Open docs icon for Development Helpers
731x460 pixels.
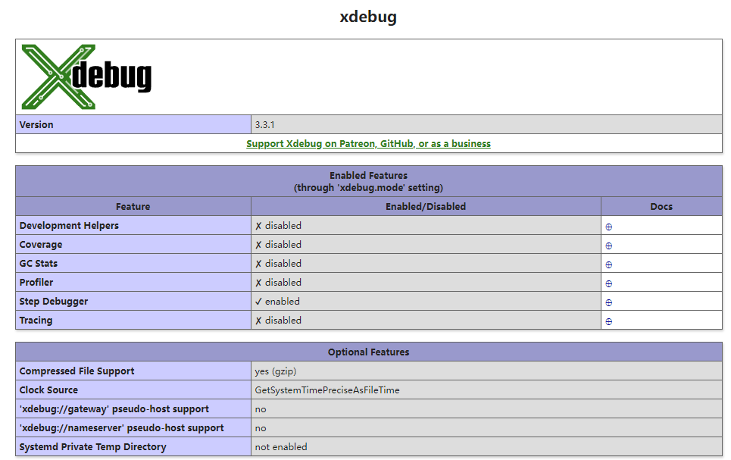(x=608, y=227)
